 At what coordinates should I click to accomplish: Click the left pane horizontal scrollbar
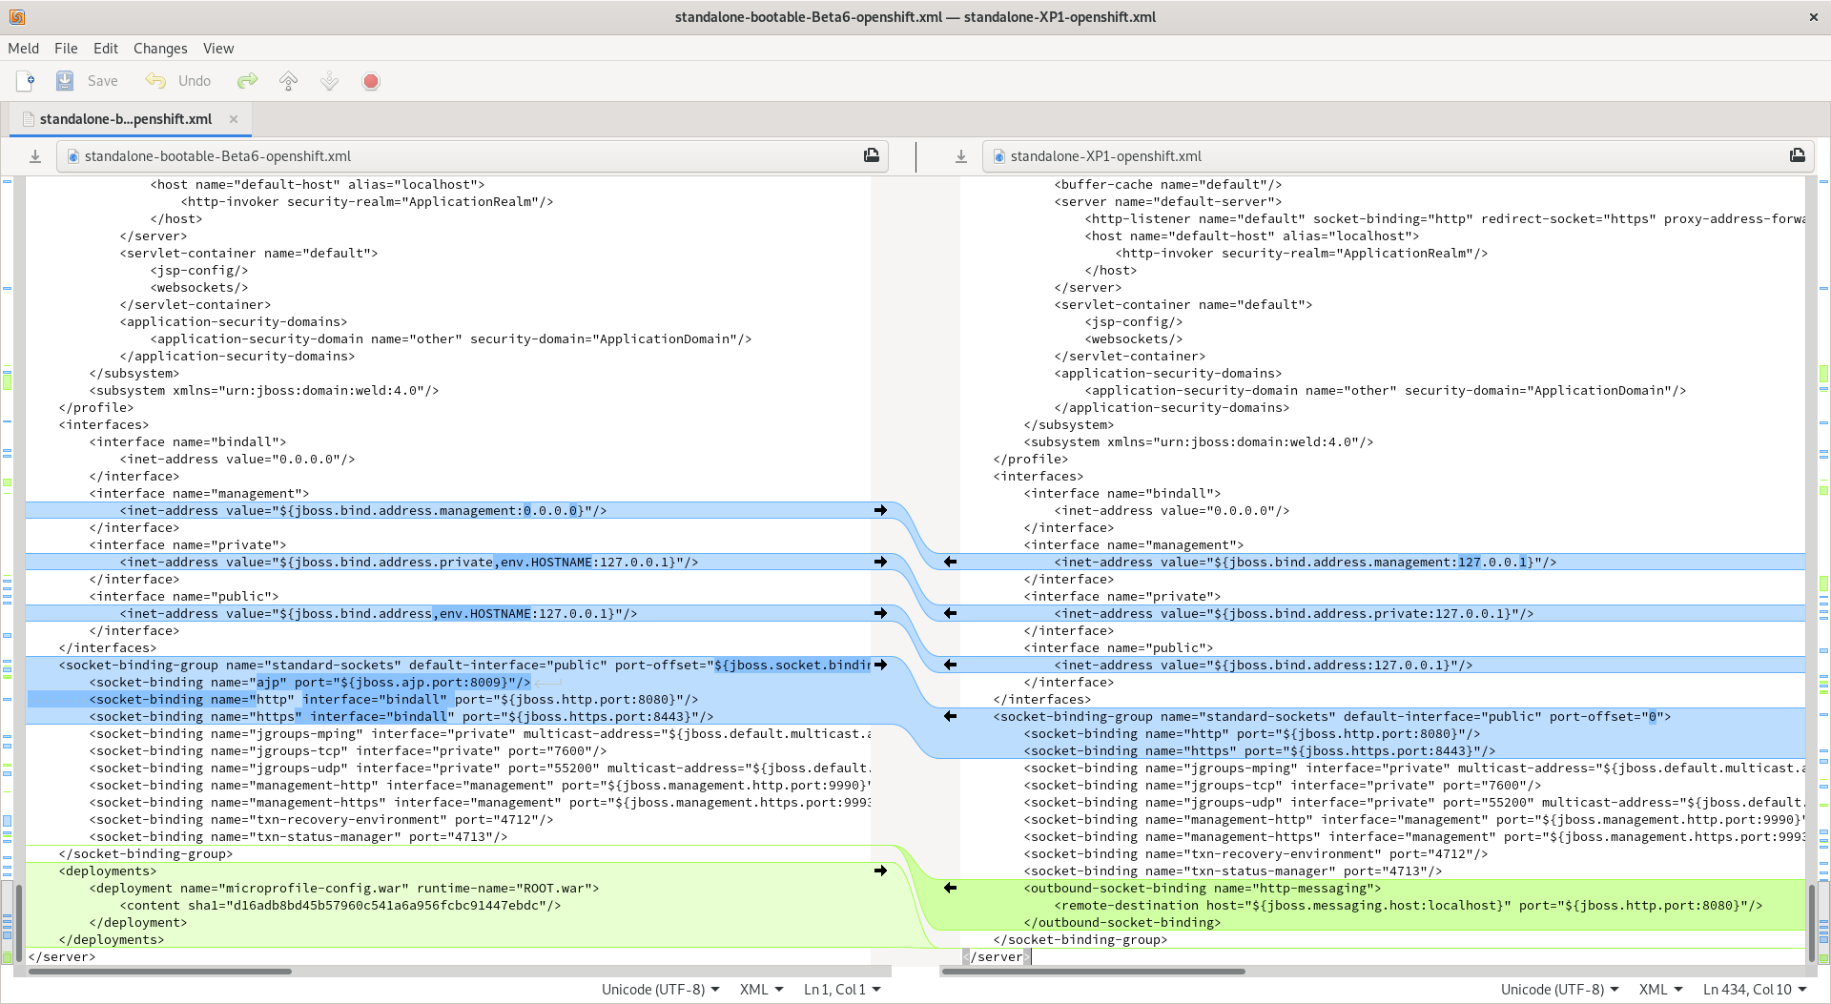click(x=160, y=972)
